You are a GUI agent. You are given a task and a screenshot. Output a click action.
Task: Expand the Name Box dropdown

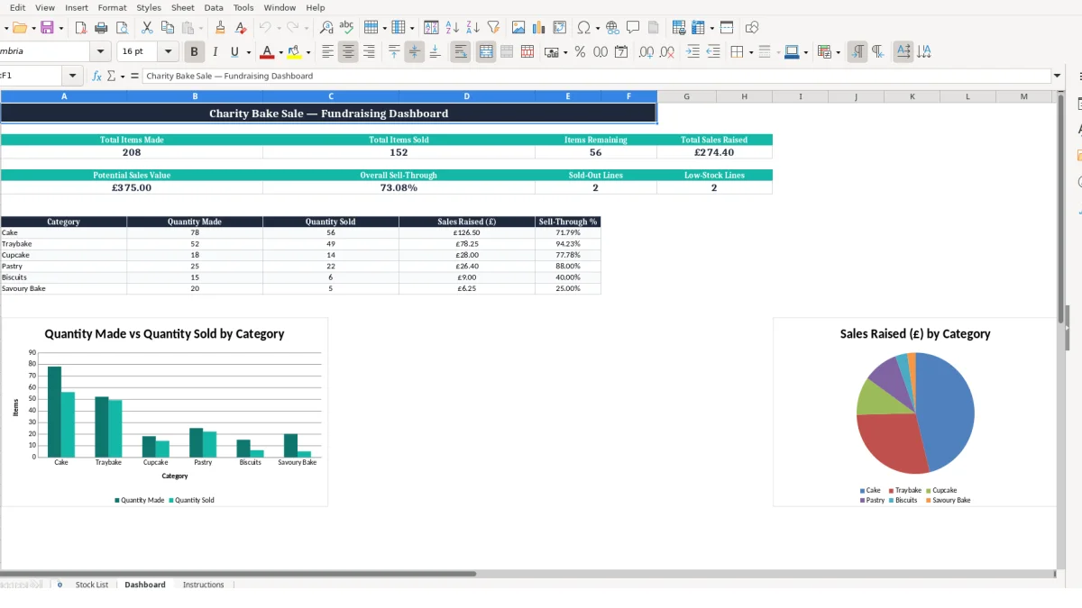click(73, 77)
